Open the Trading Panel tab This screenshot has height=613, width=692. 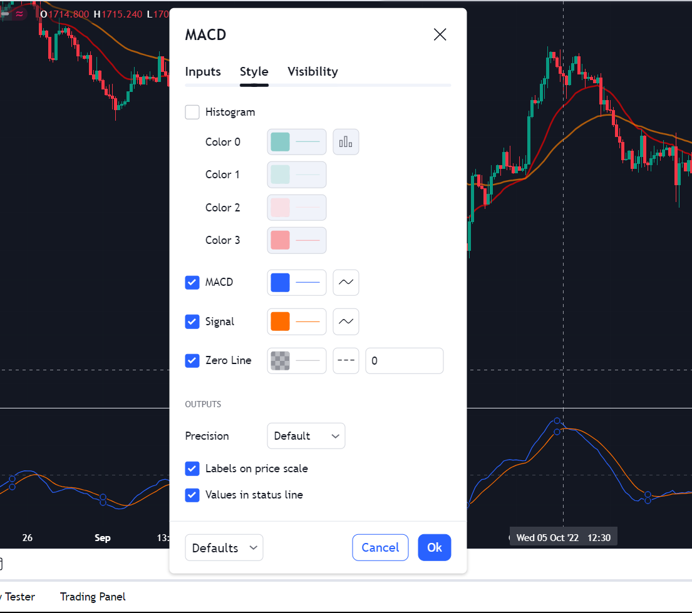[x=93, y=597]
